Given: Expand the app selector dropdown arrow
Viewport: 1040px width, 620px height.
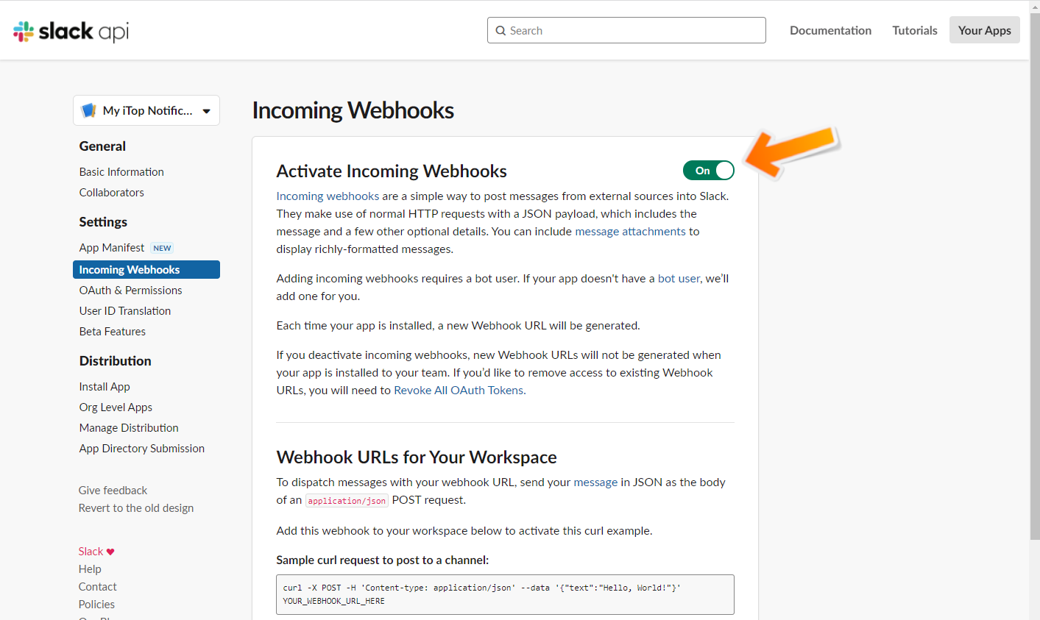Looking at the screenshot, I should click(206, 111).
